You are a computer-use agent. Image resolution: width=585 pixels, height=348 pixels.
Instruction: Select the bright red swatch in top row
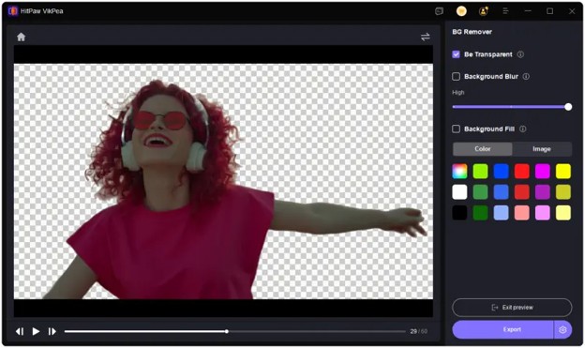[x=522, y=172]
